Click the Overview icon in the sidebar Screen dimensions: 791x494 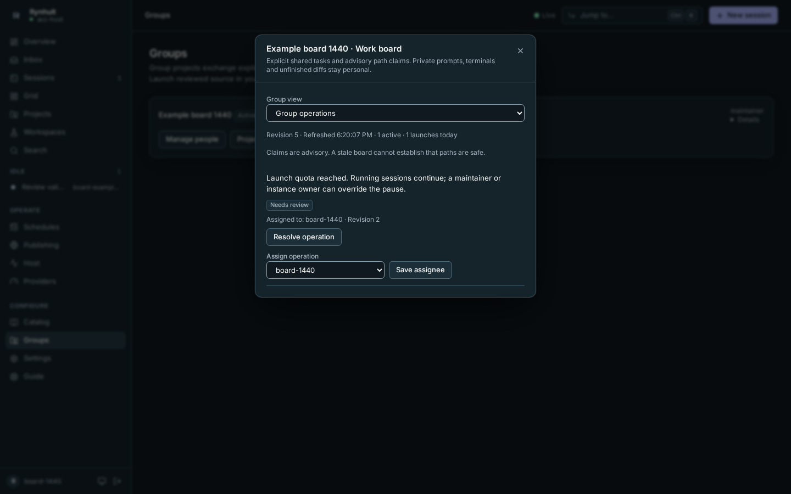(14, 42)
